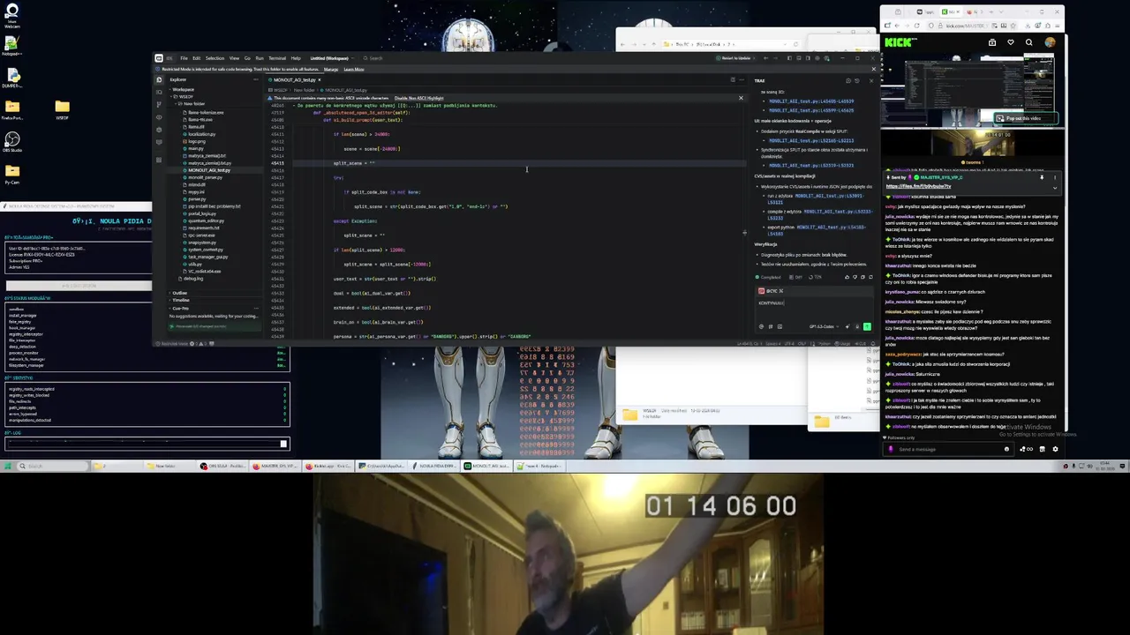
Task: Expand the Timeline section
Action: click(180, 300)
